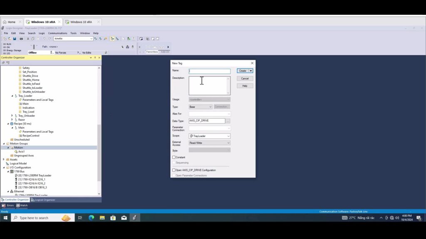Enable the Constant checkbox
This screenshot has height=239, width=426.
174,157
